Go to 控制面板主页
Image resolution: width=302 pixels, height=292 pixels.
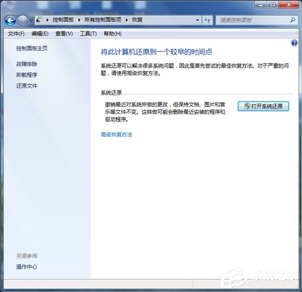(x=32, y=48)
